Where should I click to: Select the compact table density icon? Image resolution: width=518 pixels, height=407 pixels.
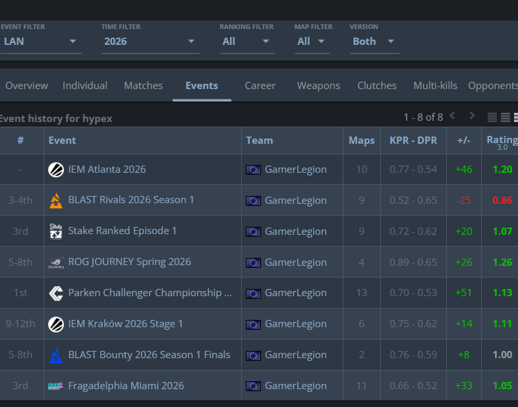(x=492, y=117)
